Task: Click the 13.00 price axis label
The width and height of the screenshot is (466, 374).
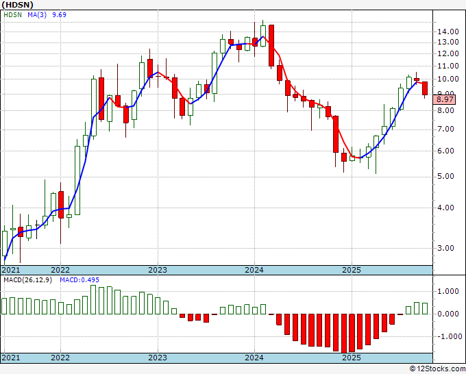Action: (448, 42)
